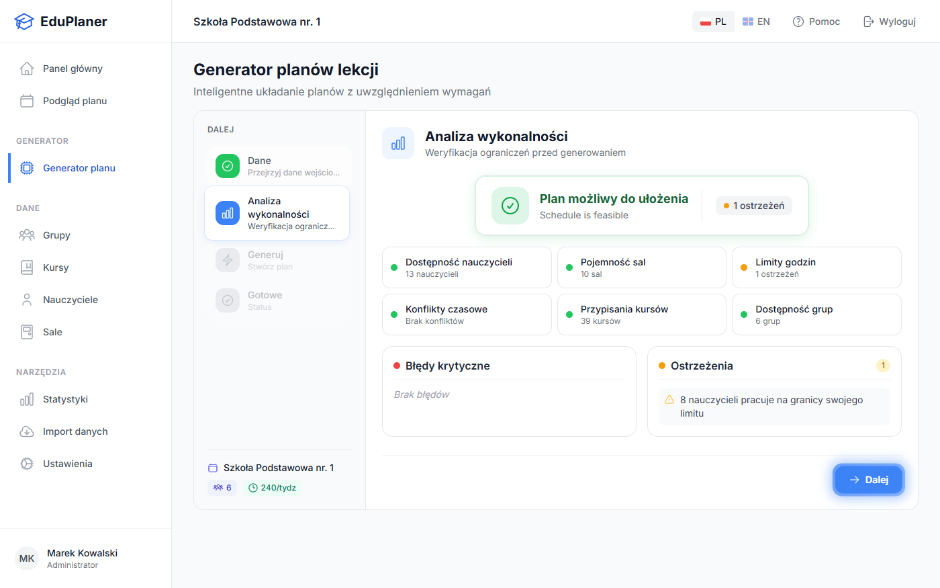
Task: Click the Statystyki bar chart icon
Action: [27, 399]
